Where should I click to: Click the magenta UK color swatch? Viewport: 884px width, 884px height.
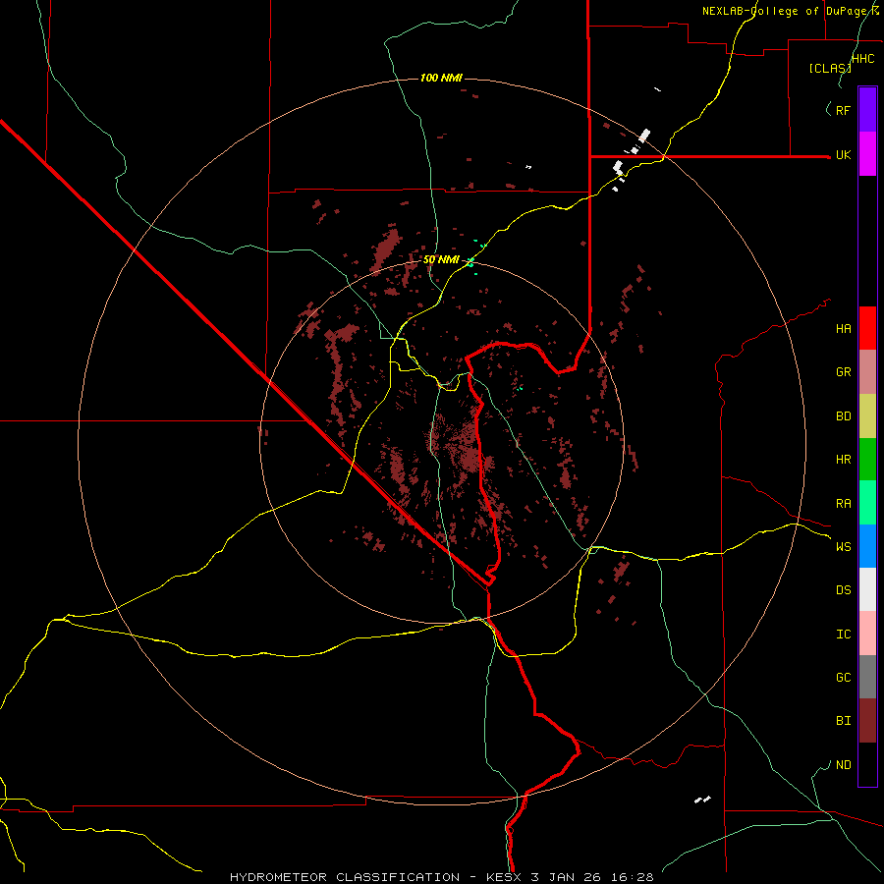tap(867, 154)
